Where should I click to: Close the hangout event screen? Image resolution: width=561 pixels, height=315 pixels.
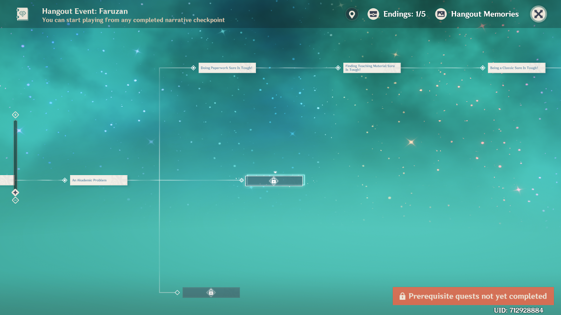tap(538, 14)
